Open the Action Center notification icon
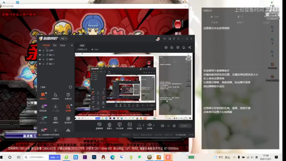286x161 pixels. (276, 157)
